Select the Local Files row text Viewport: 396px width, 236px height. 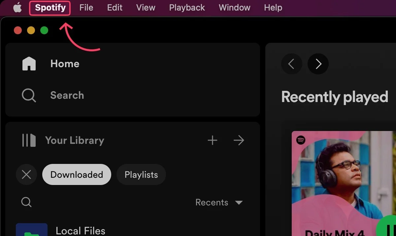coord(81,231)
